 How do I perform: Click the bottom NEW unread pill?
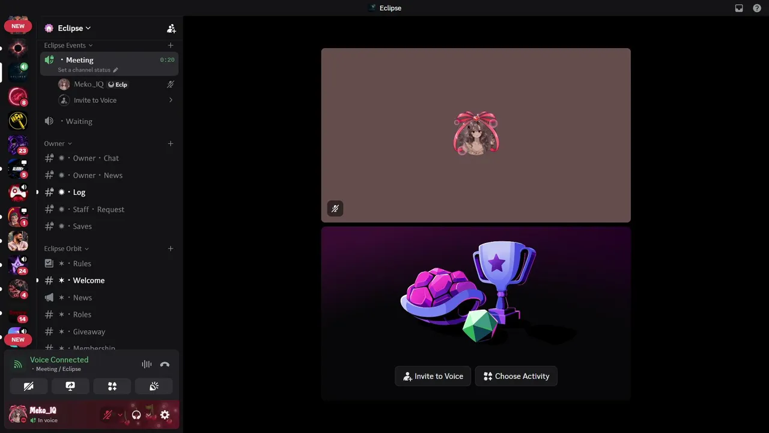pos(18,340)
